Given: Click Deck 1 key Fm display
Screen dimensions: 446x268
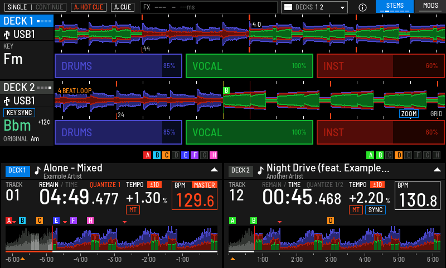Looking at the screenshot, I should tap(13, 59).
